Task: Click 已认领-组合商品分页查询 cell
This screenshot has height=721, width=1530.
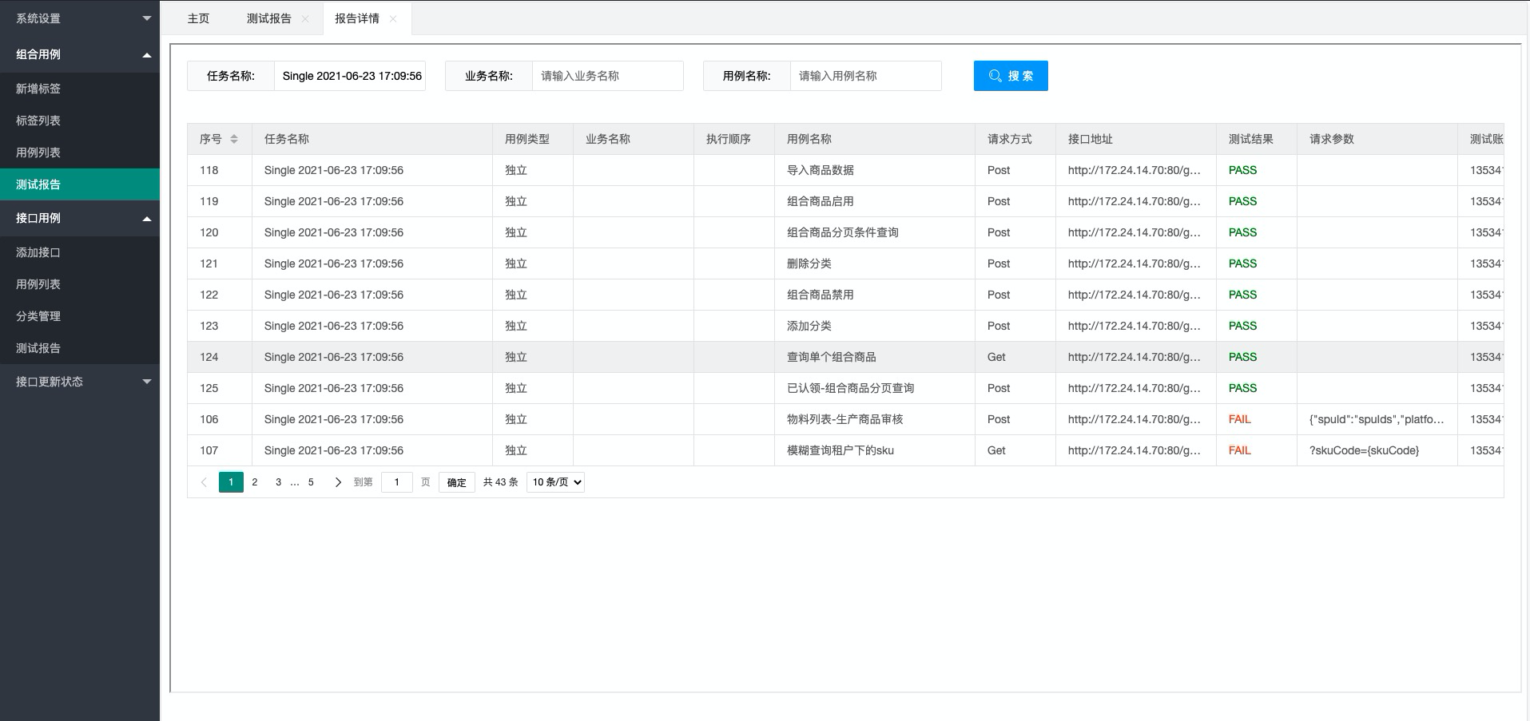Action: click(875, 388)
